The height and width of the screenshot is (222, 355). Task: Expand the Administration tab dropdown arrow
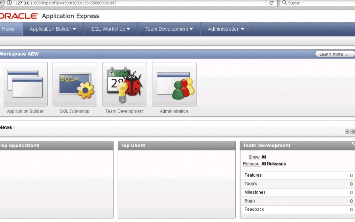coord(243,29)
